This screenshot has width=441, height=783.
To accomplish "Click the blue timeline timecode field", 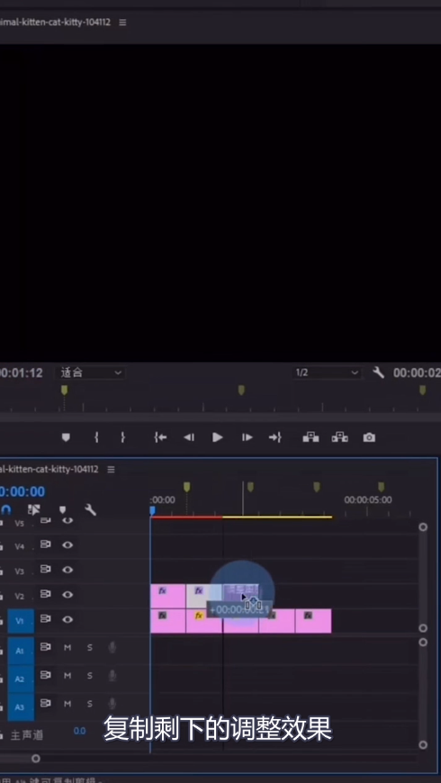I will (22, 491).
